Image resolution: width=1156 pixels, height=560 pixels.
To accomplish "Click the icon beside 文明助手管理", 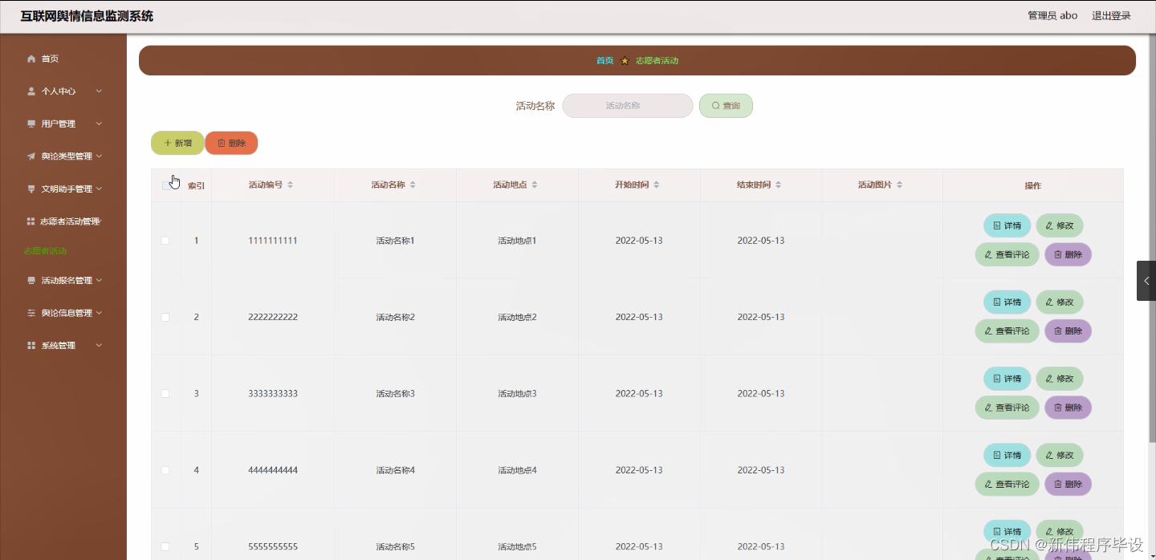I will click(x=31, y=189).
